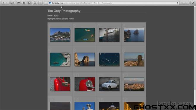
Task: Open iCloud Tabs cloud icon
Action: point(13,3)
